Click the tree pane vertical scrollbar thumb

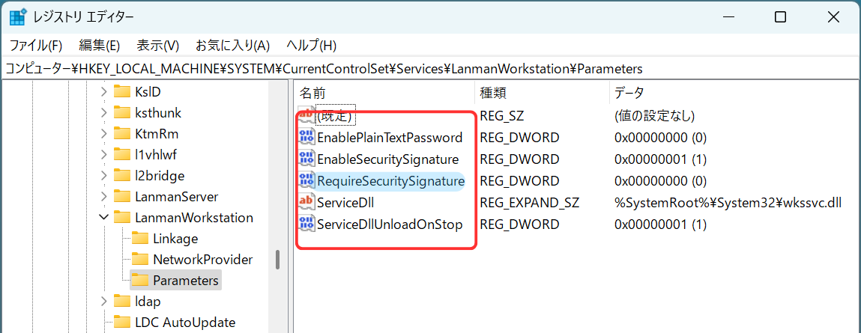(x=279, y=260)
